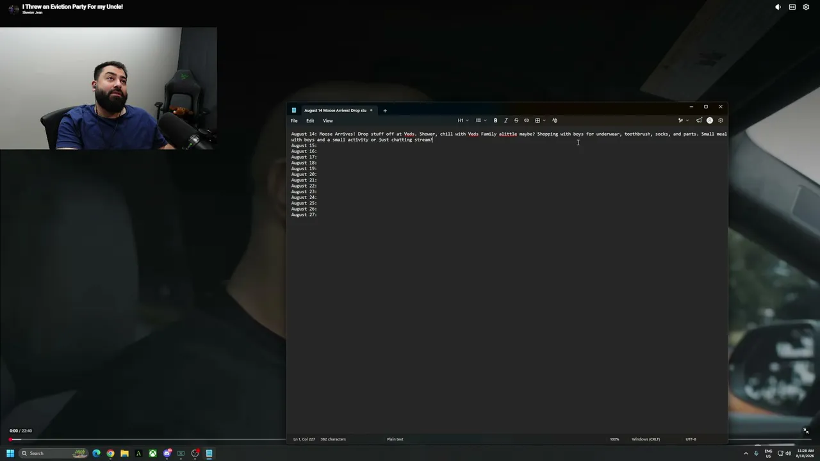Viewport: 820px width, 461px height.
Task: Open the ENG US language switcher
Action: [768, 453]
